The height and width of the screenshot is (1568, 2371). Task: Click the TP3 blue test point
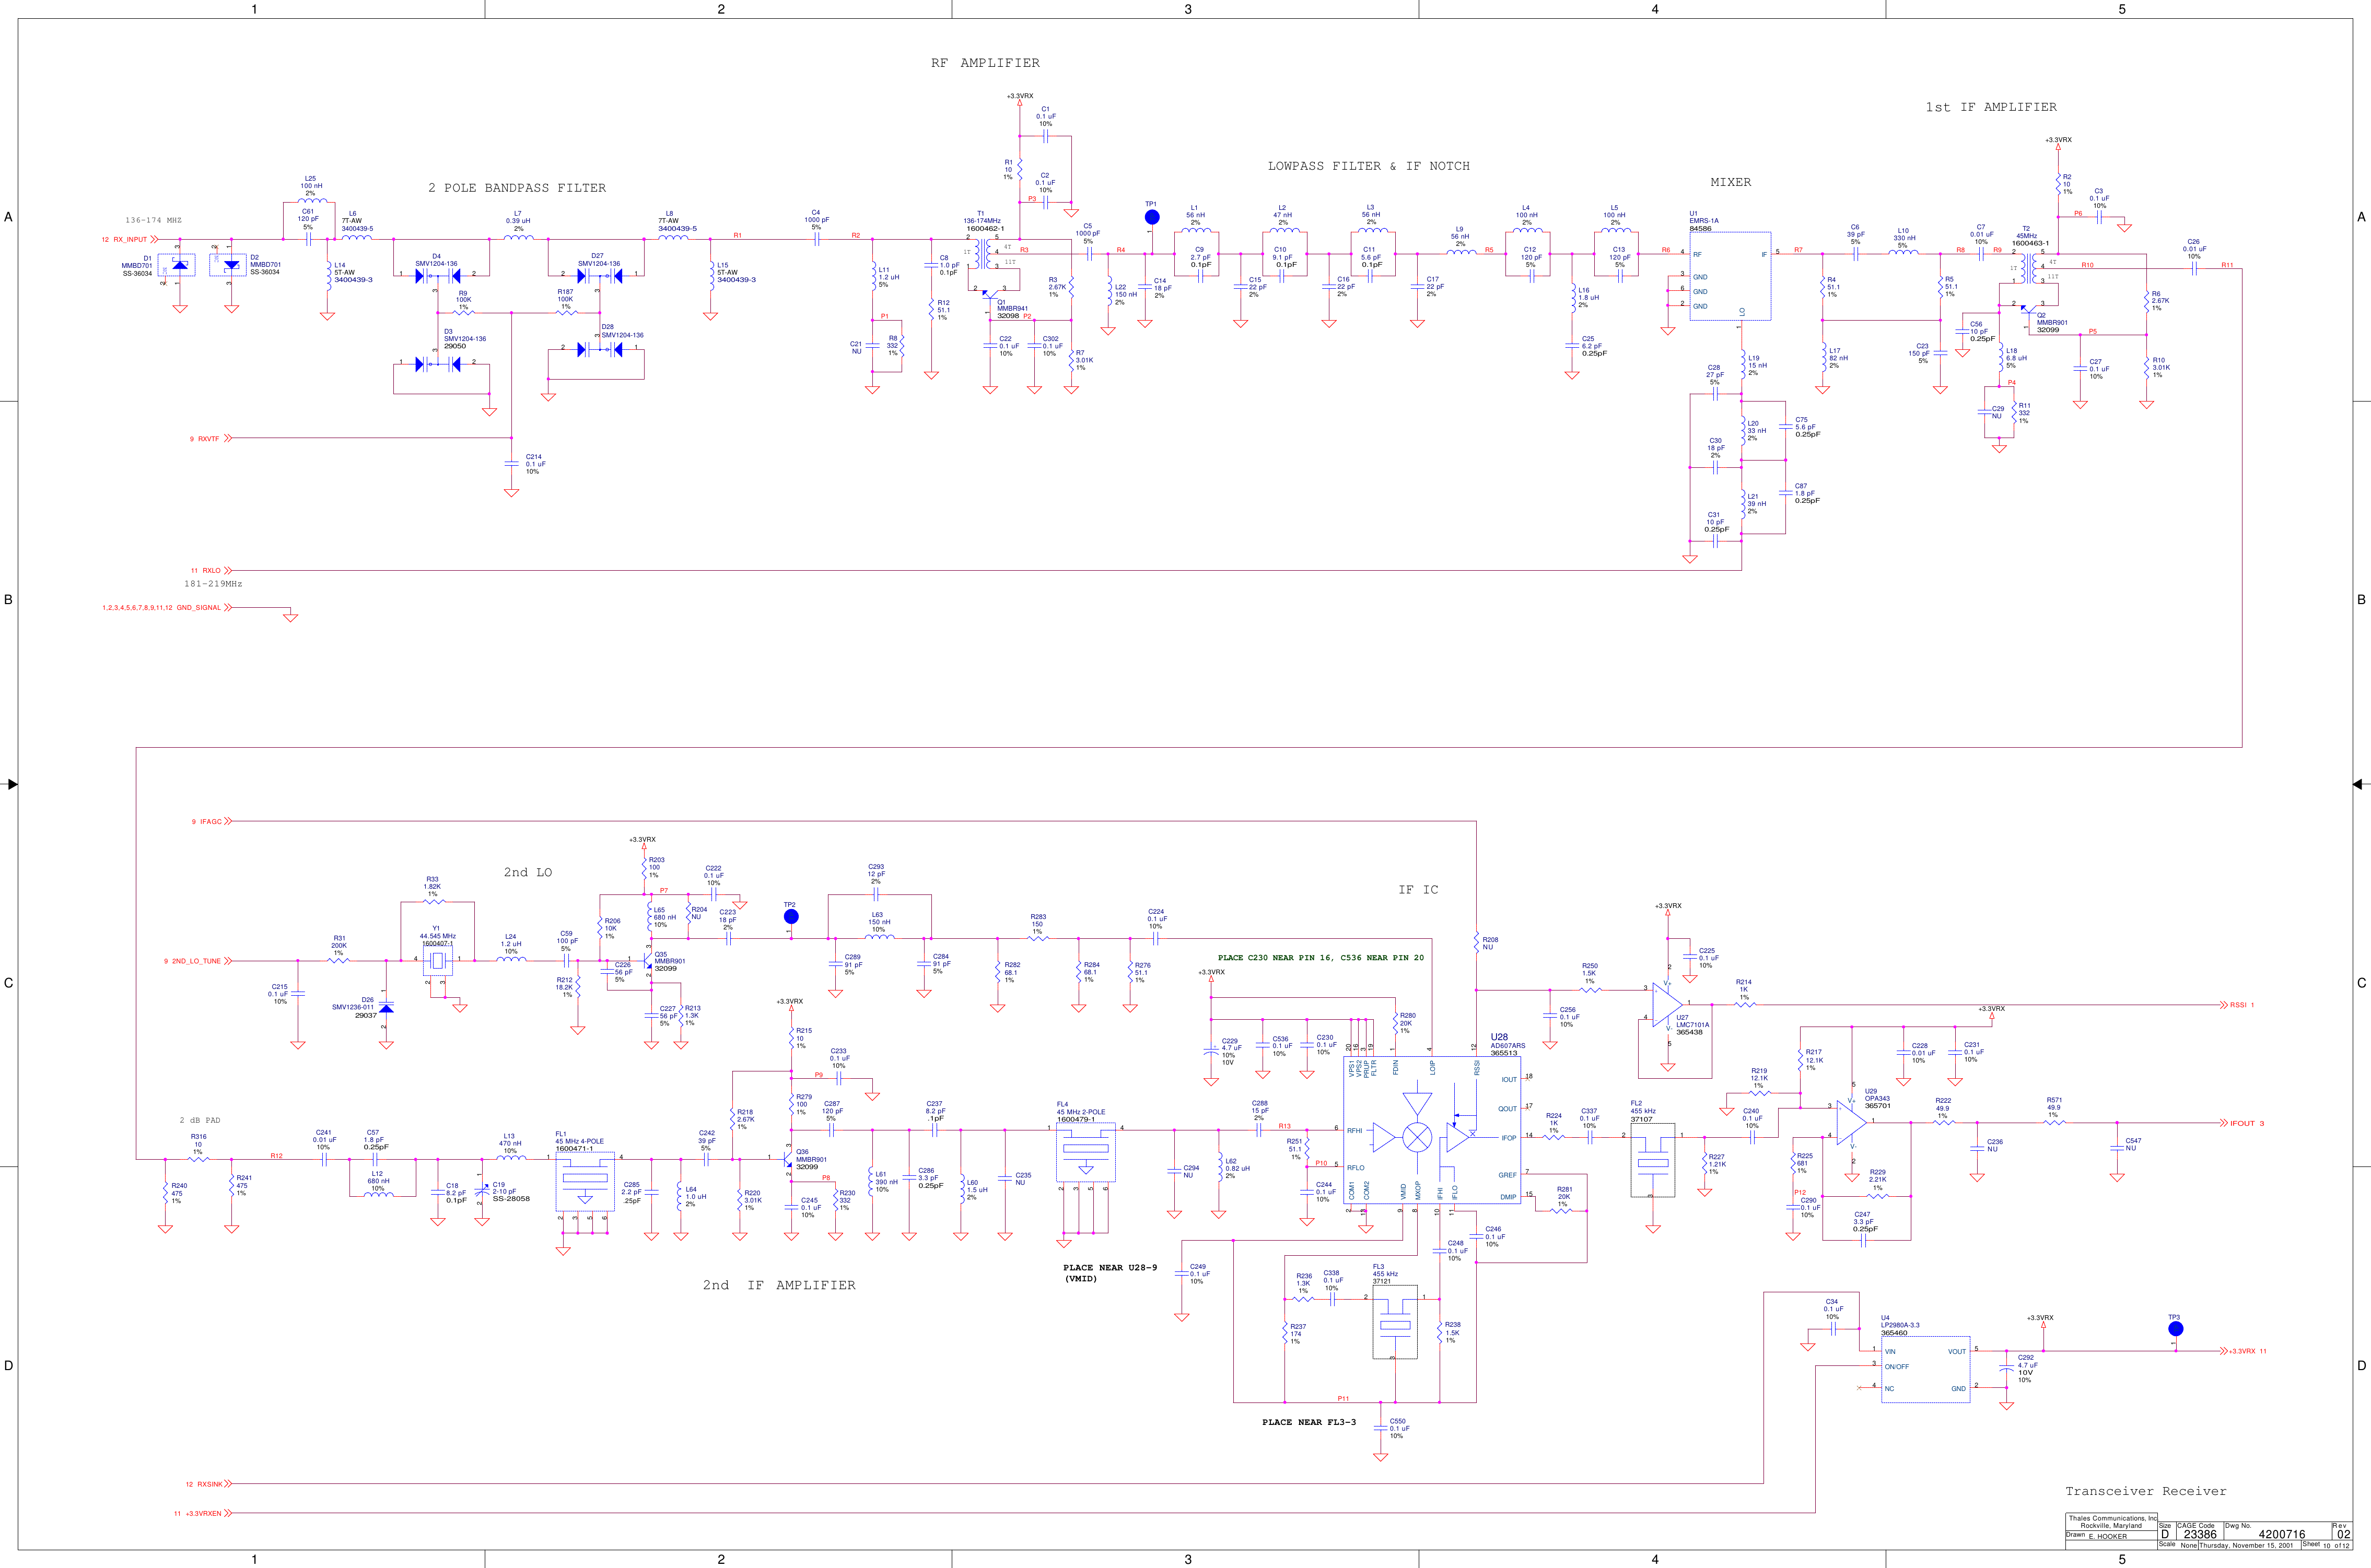pyautogui.click(x=2175, y=1329)
